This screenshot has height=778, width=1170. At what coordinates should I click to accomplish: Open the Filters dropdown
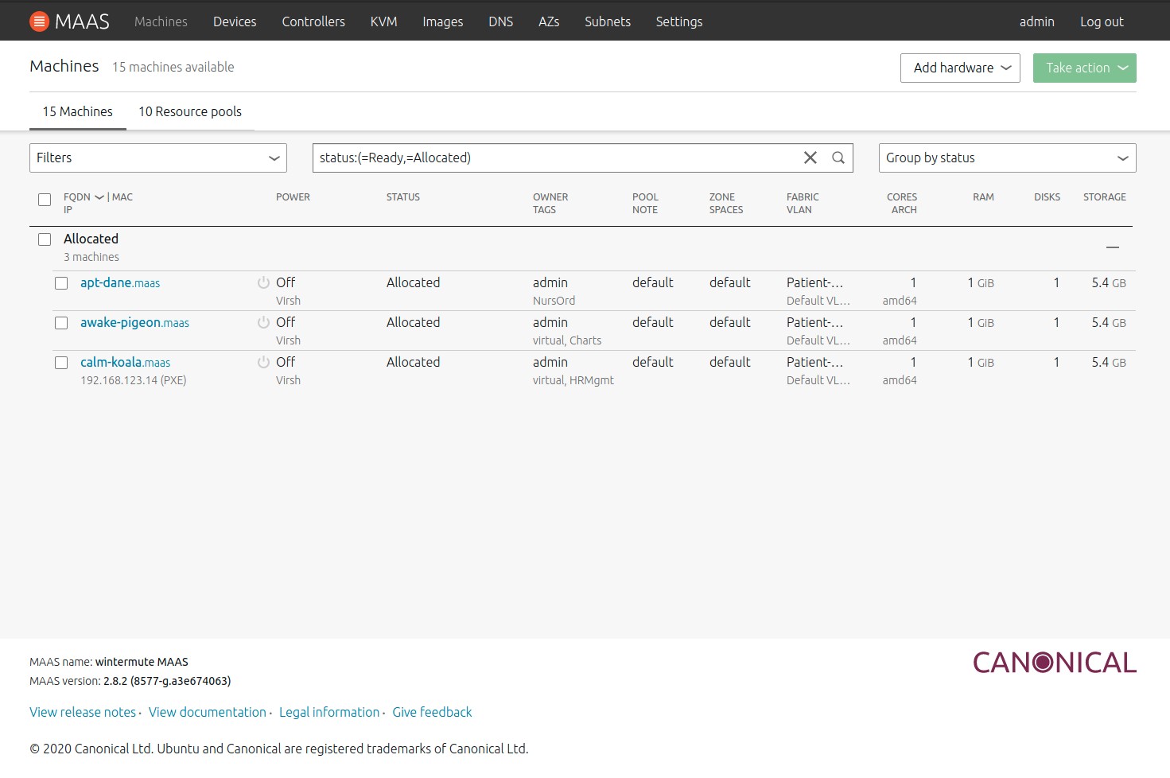point(157,158)
